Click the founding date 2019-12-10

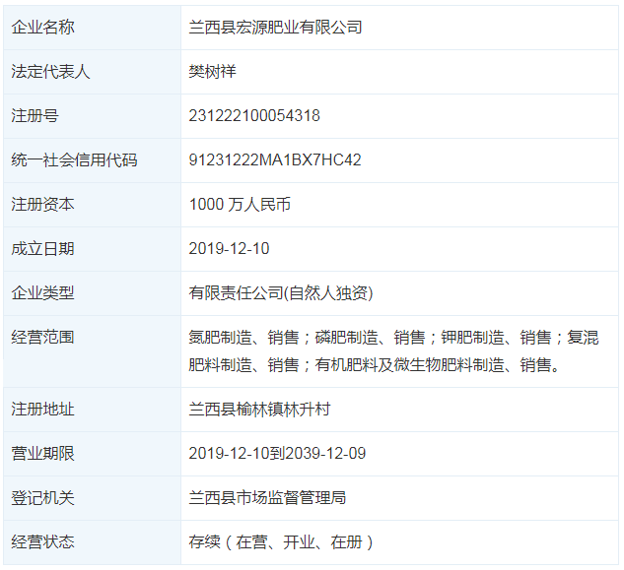(x=229, y=249)
